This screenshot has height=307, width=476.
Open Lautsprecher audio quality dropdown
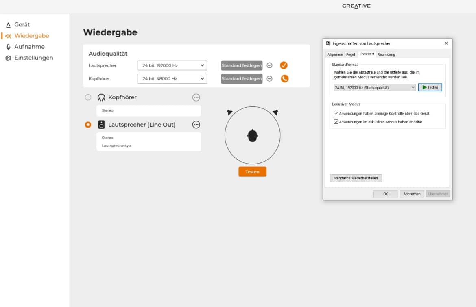(x=172, y=65)
